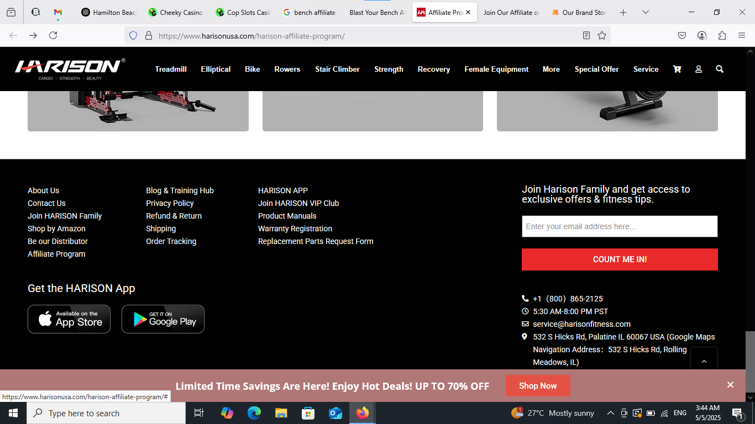Open the Elliptical menu
The height and width of the screenshot is (424, 755).
(x=216, y=69)
